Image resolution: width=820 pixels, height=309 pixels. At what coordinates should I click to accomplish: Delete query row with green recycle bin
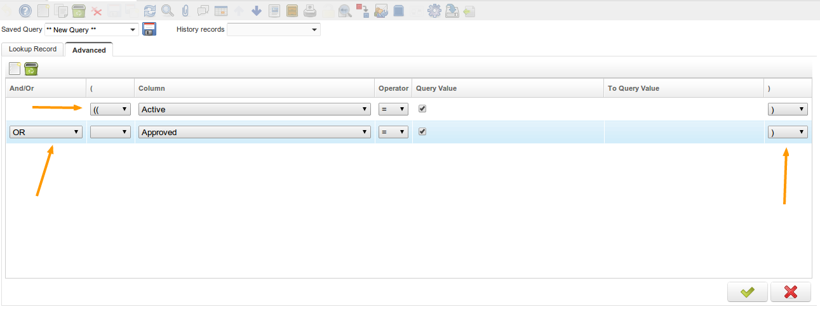coord(32,69)
